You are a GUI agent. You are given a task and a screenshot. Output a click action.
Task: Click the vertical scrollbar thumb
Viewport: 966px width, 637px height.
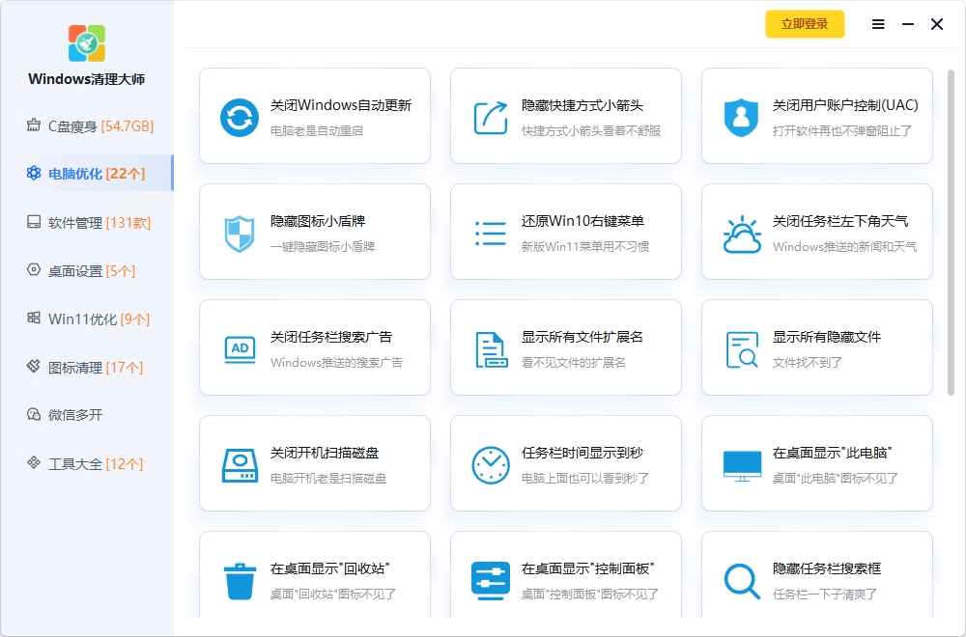tap(952, 232)
